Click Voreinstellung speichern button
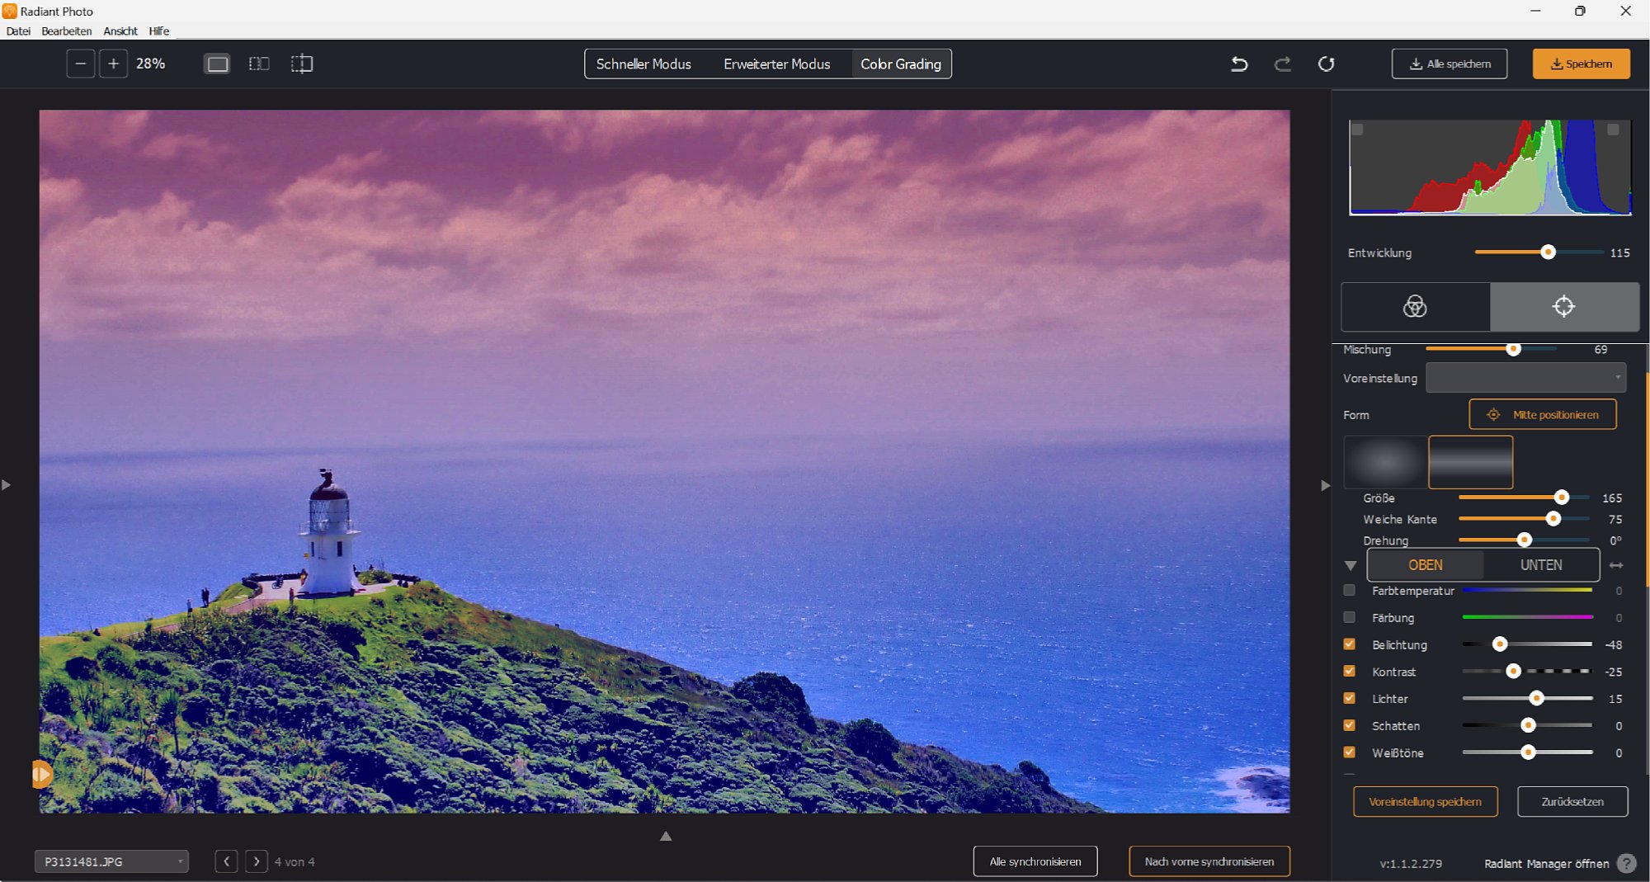The height and width of the screenshot is (882, 1650). click(x=1426, y=801)
